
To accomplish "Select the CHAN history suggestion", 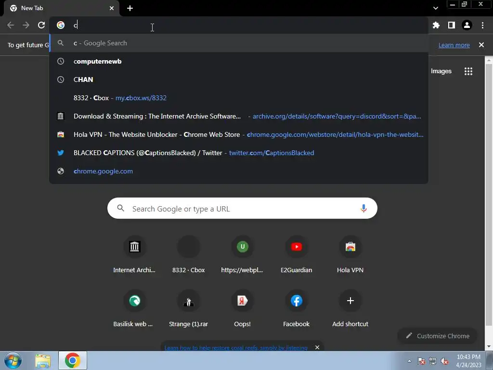I will 239,79.
